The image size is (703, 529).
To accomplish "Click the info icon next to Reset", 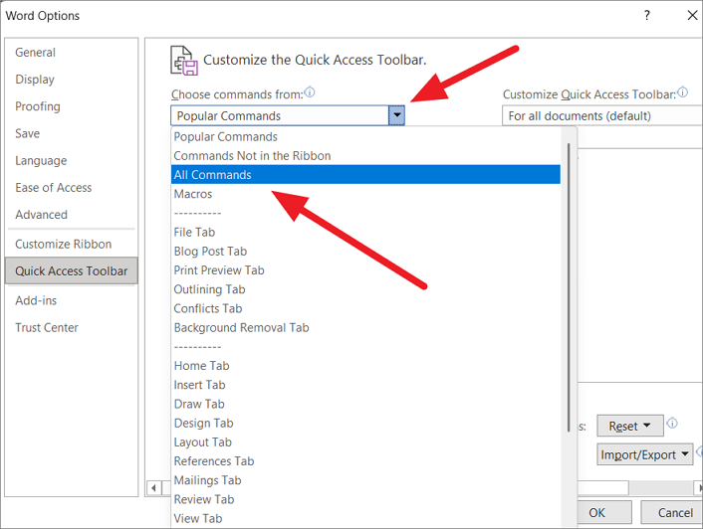I will [672, 423].
